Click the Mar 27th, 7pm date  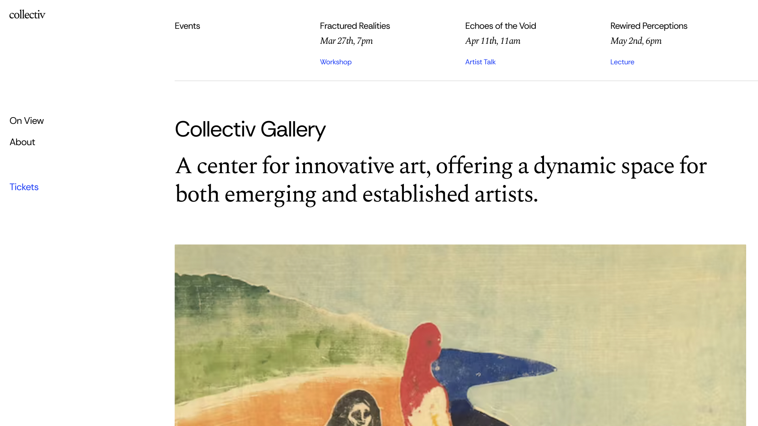[346, 41]
